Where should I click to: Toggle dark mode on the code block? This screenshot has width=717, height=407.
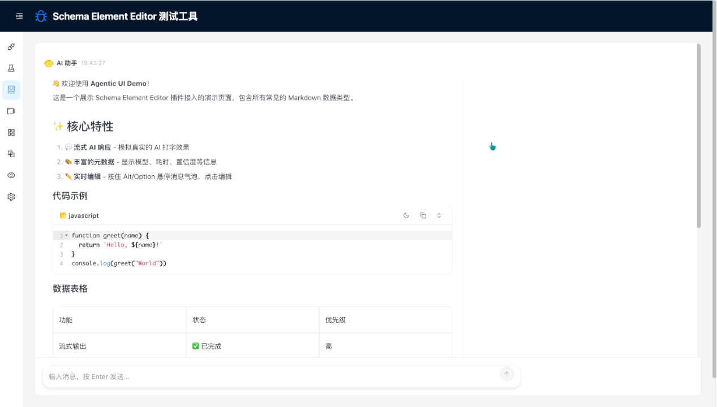click(x=406, y=215)
